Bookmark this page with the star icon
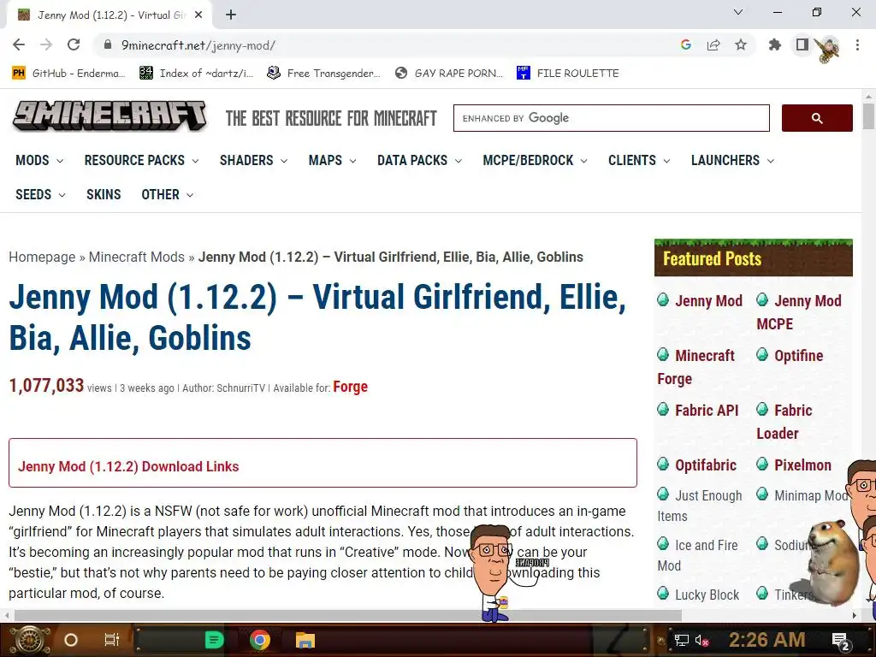 click(741, 44)
